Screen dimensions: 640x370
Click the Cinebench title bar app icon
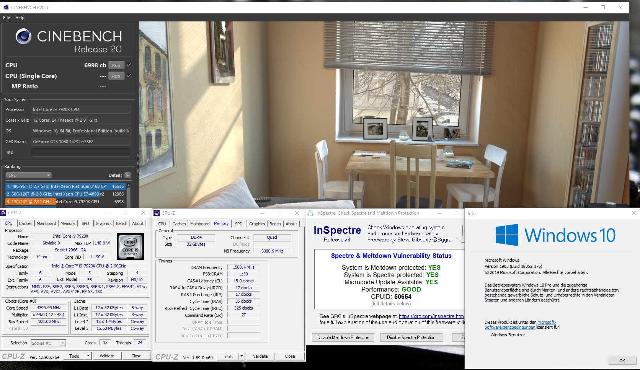pyautogui.click(x=6, y=7)
